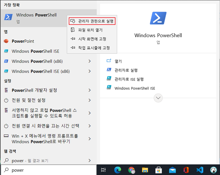
Task: Open Task View from the taskbar
Action: coord(103,170)
